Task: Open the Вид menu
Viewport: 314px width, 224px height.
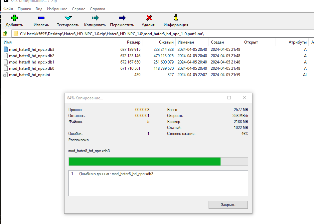Action: (39, 9)
